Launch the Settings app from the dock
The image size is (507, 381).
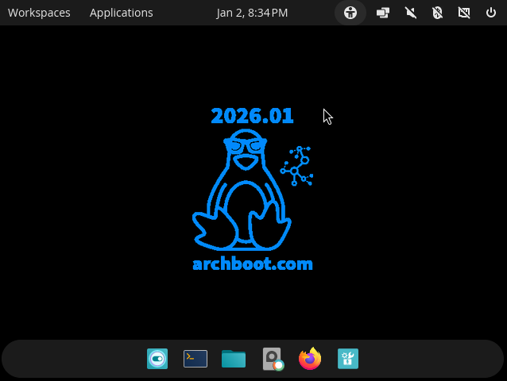157,360
